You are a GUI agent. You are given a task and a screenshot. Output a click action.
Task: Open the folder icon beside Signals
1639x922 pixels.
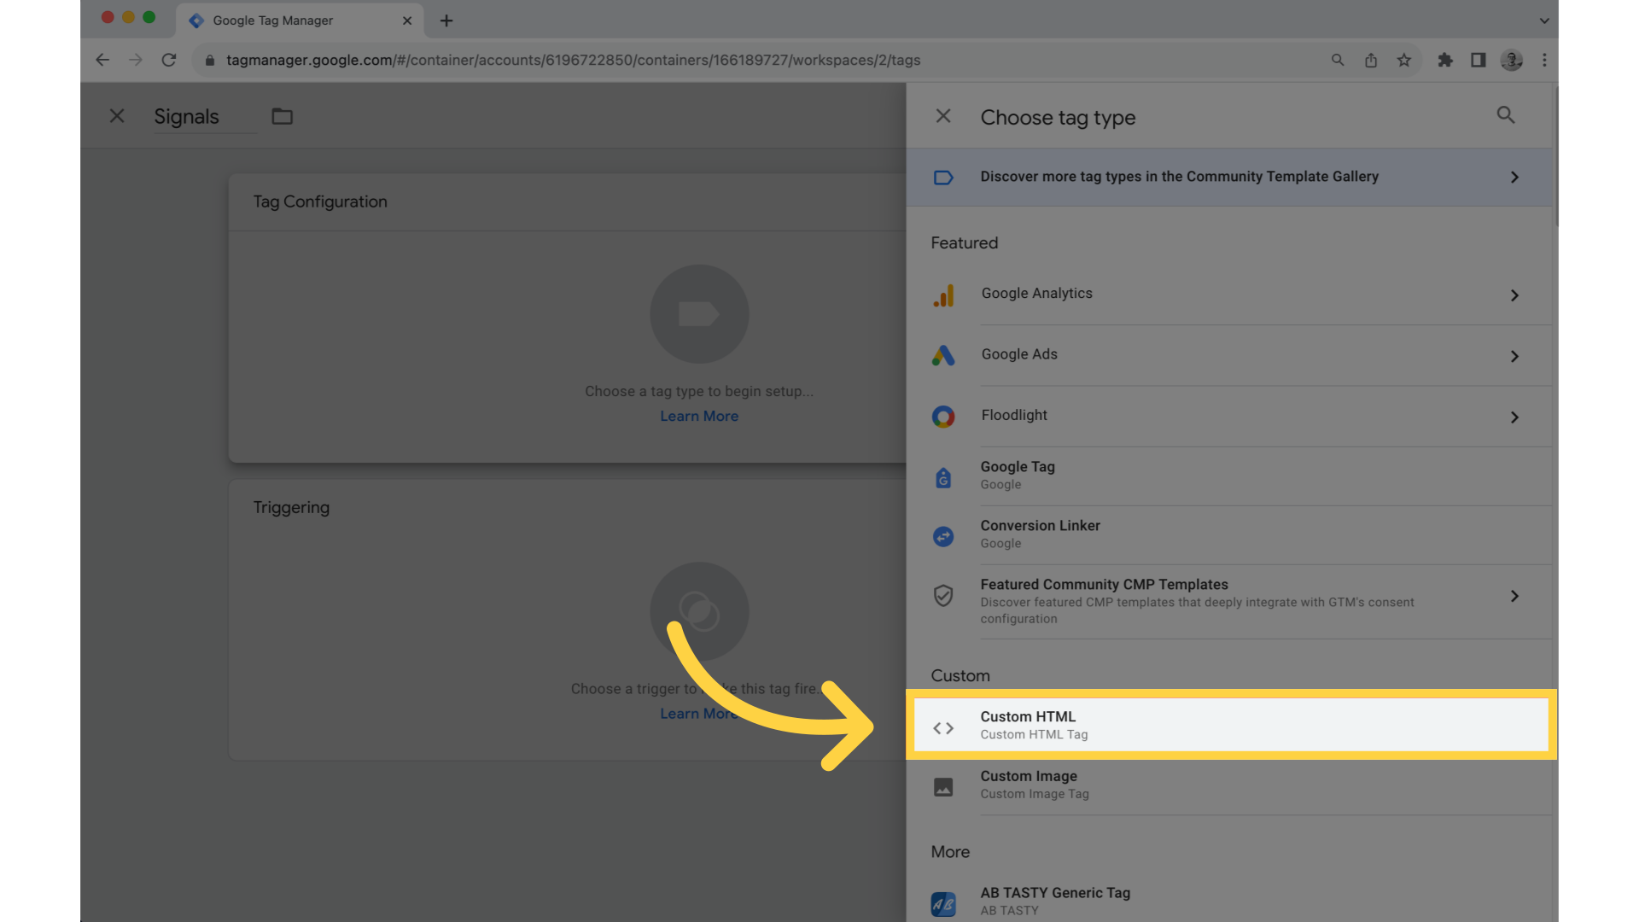pyautogui.click(x=283, y=116)
